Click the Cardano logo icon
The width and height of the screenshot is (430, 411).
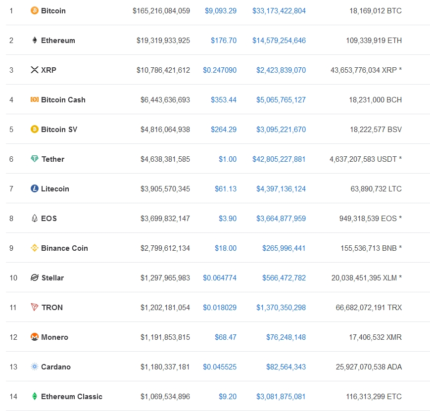[x=34, y=366]
